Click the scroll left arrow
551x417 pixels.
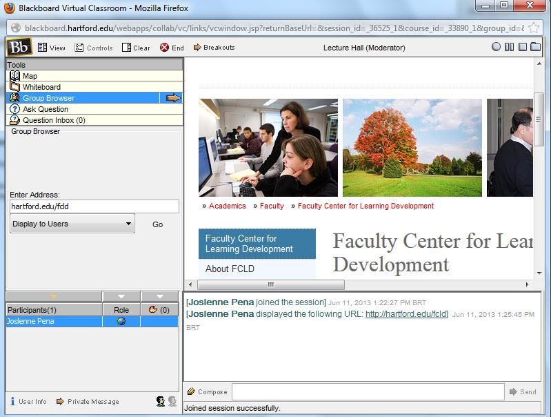click(190, 284)
